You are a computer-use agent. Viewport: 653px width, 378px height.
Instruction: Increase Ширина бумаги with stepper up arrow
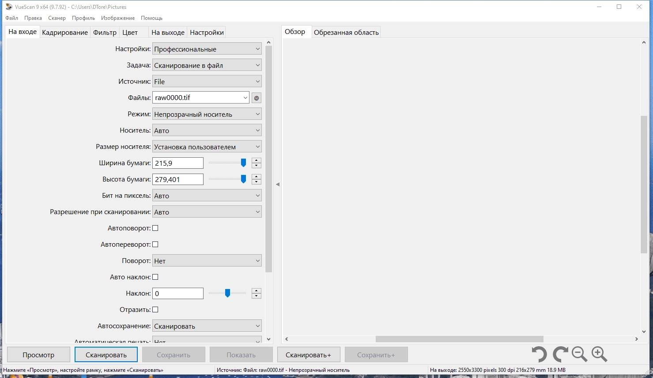257,160
